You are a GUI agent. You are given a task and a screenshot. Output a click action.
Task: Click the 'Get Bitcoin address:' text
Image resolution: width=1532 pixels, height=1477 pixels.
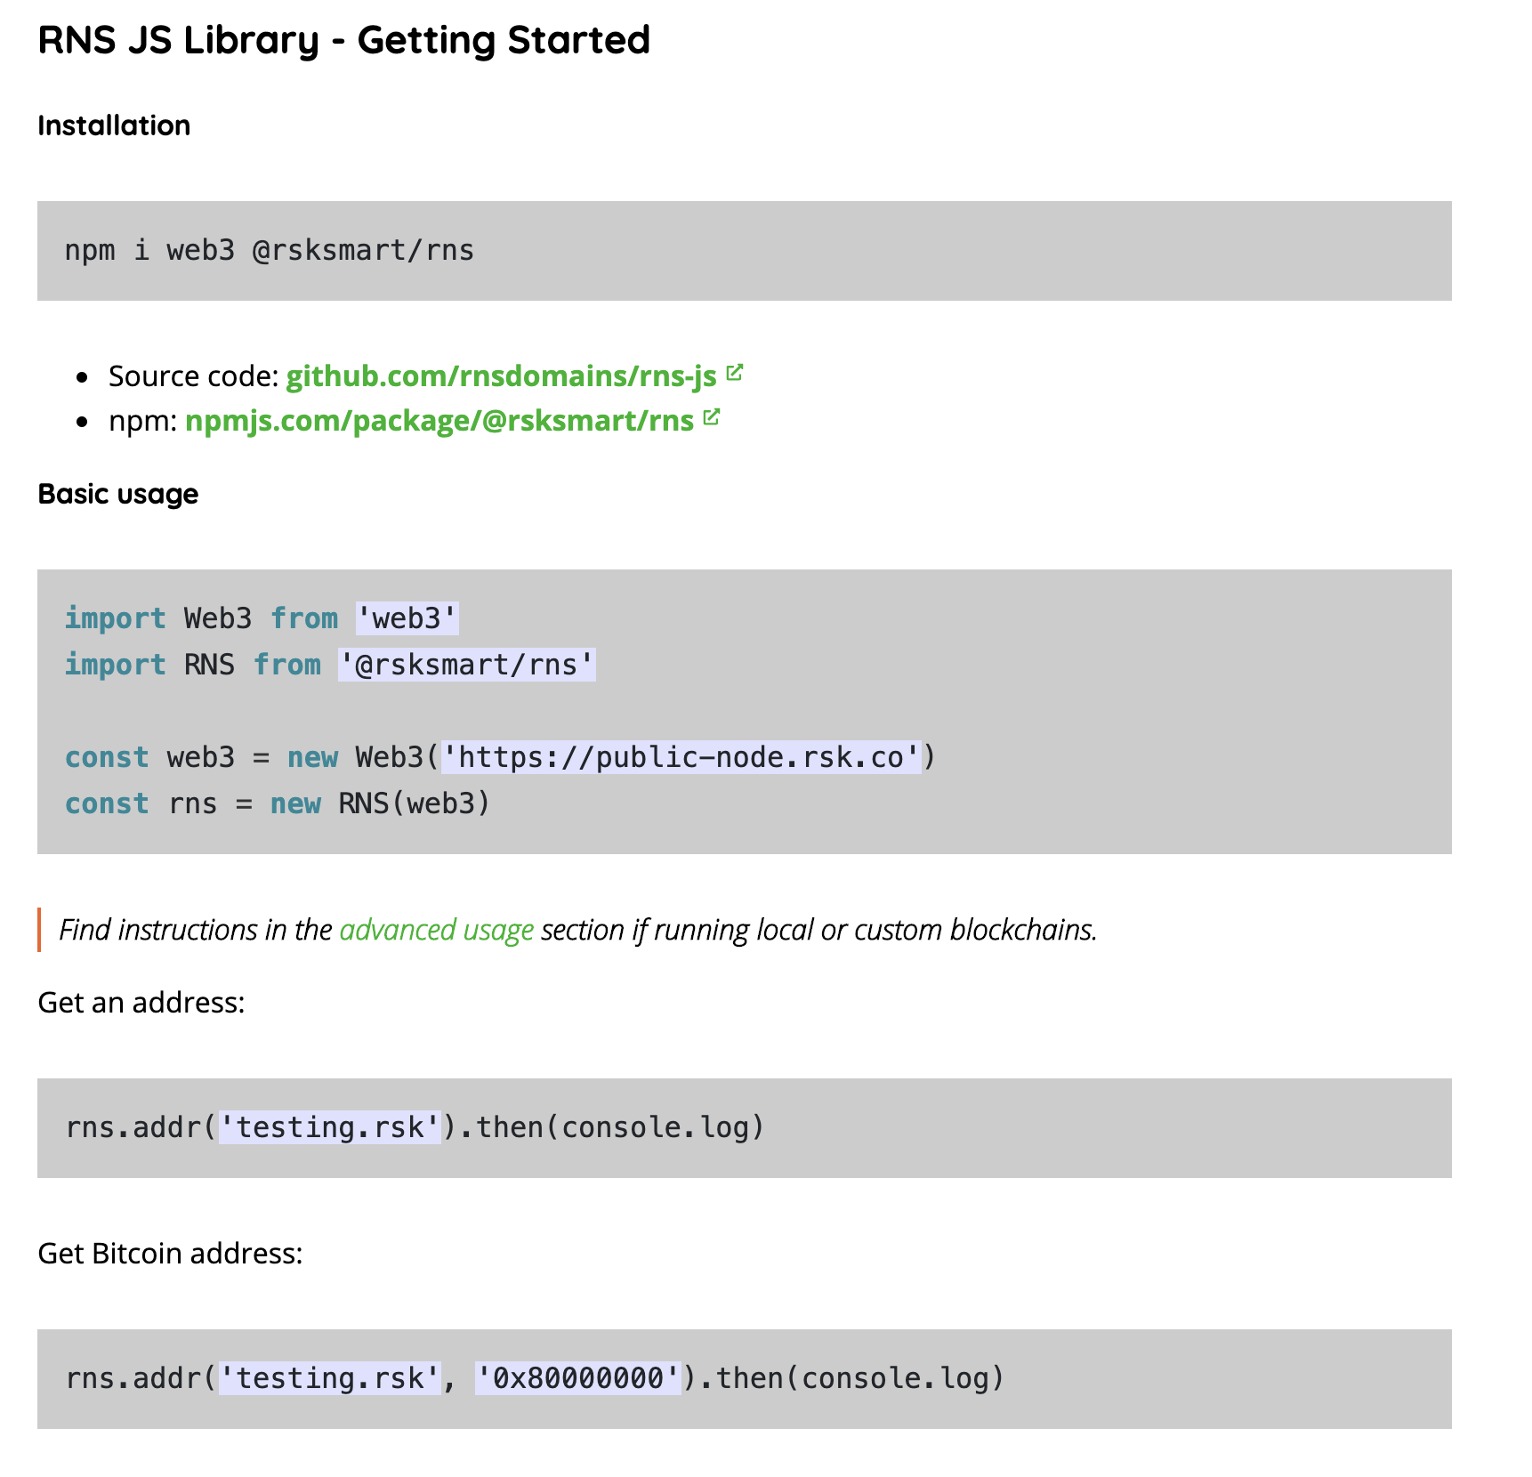click(x=170, y=1254)
